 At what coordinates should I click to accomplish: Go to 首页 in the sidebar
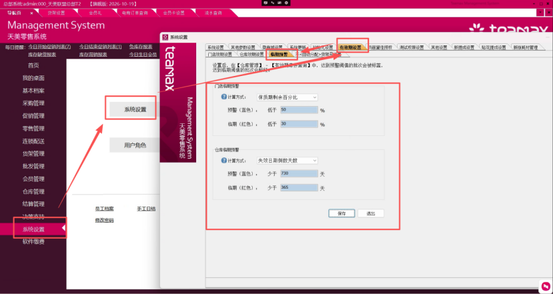[33, 65]
